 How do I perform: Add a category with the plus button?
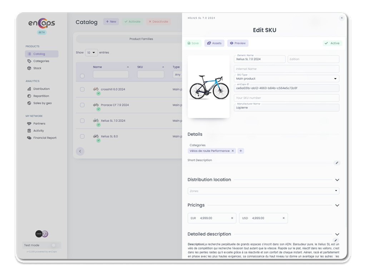click(241, 151)
